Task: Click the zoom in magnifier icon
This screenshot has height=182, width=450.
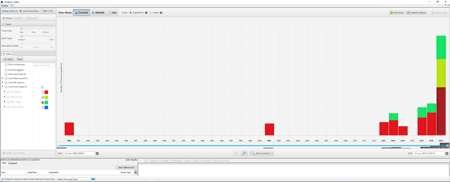Action: [244, 153]
